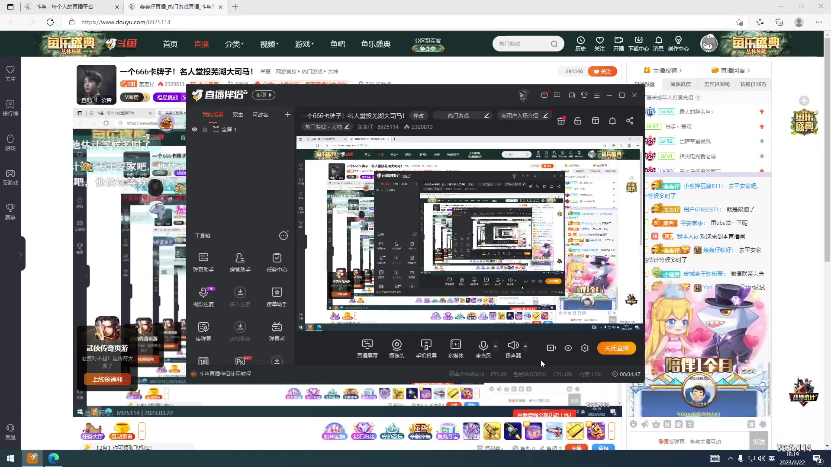Image resolution: width=831 pixels, height=467 pixels.
Task: Open 榜单助手 tool
Action: coord(277,297)
